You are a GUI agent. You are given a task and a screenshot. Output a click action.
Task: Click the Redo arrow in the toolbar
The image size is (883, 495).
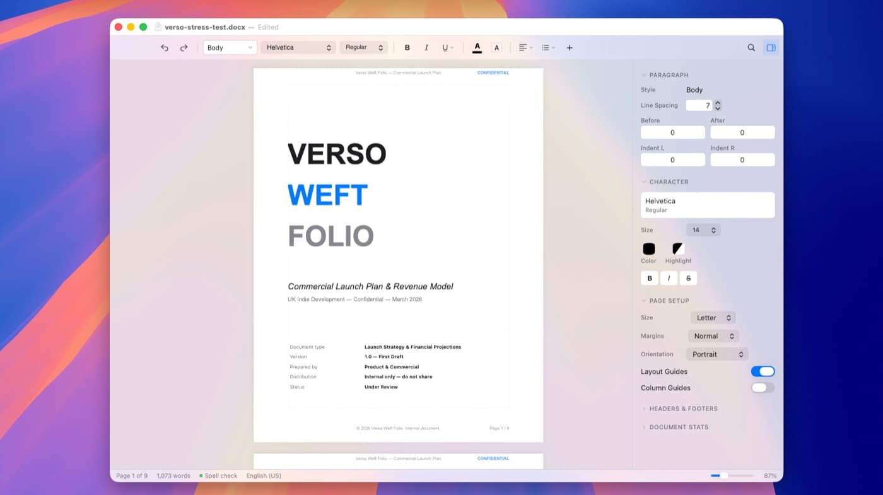(184, 47)
